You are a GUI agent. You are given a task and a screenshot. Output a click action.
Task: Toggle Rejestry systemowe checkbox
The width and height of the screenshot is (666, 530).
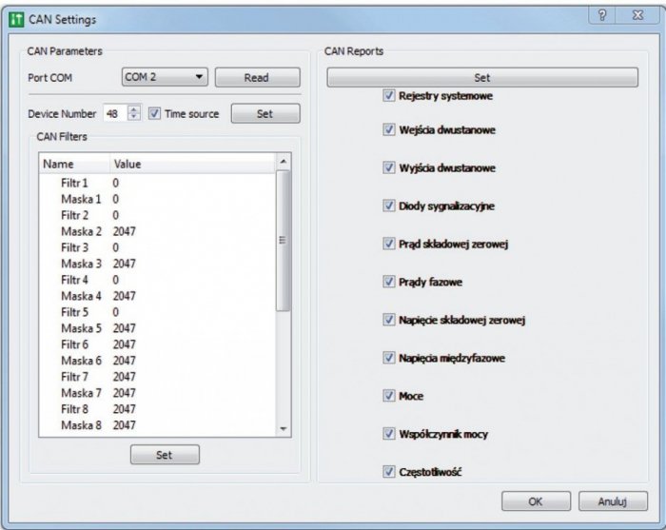click(388, 95)
